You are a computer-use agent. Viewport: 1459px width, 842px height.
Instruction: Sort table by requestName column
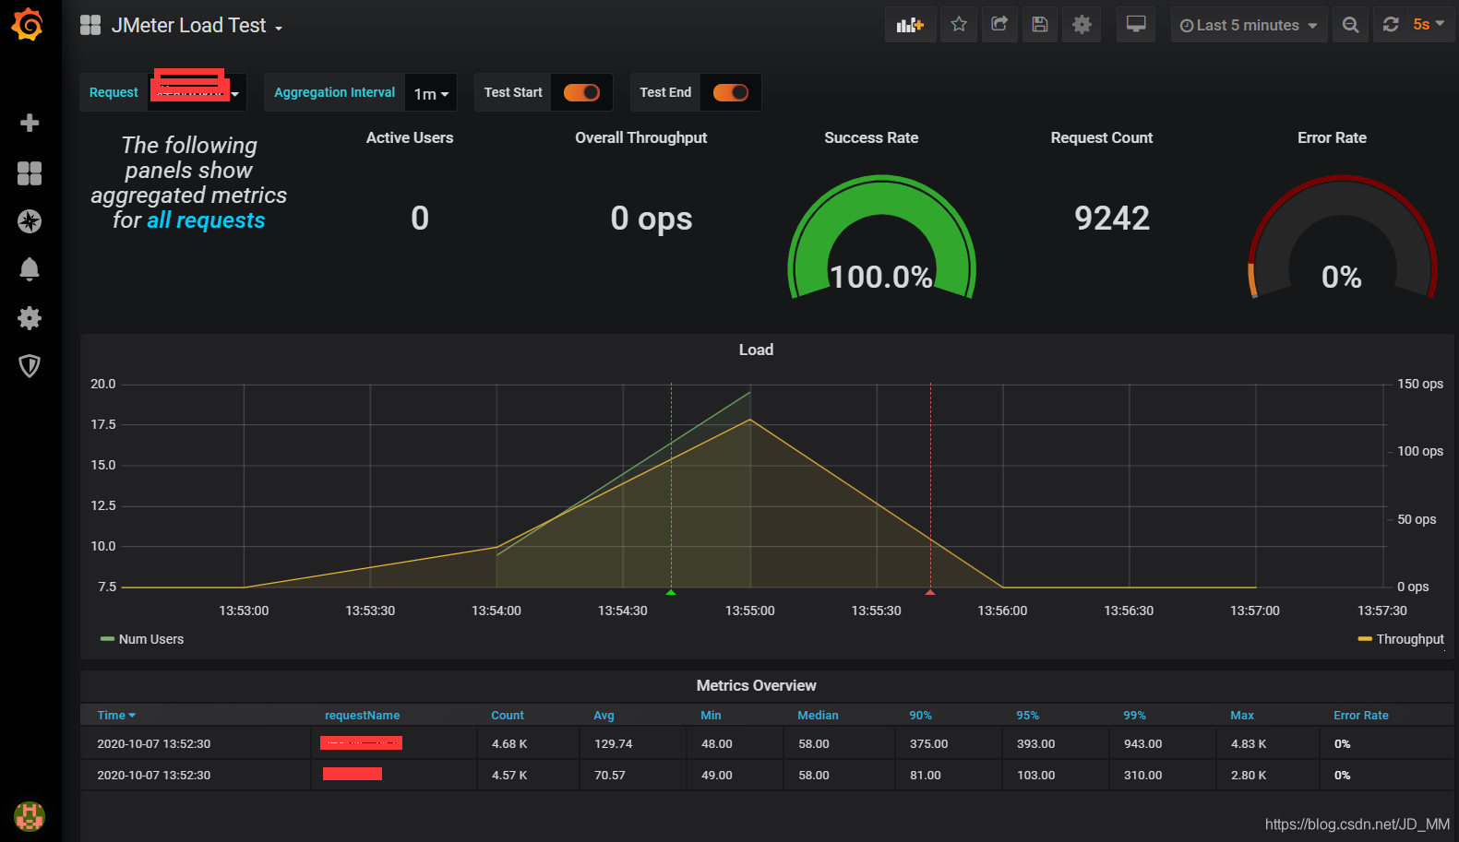point(362,716)
